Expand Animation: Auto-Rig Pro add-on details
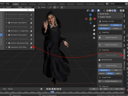 click(x=6, y=23)
